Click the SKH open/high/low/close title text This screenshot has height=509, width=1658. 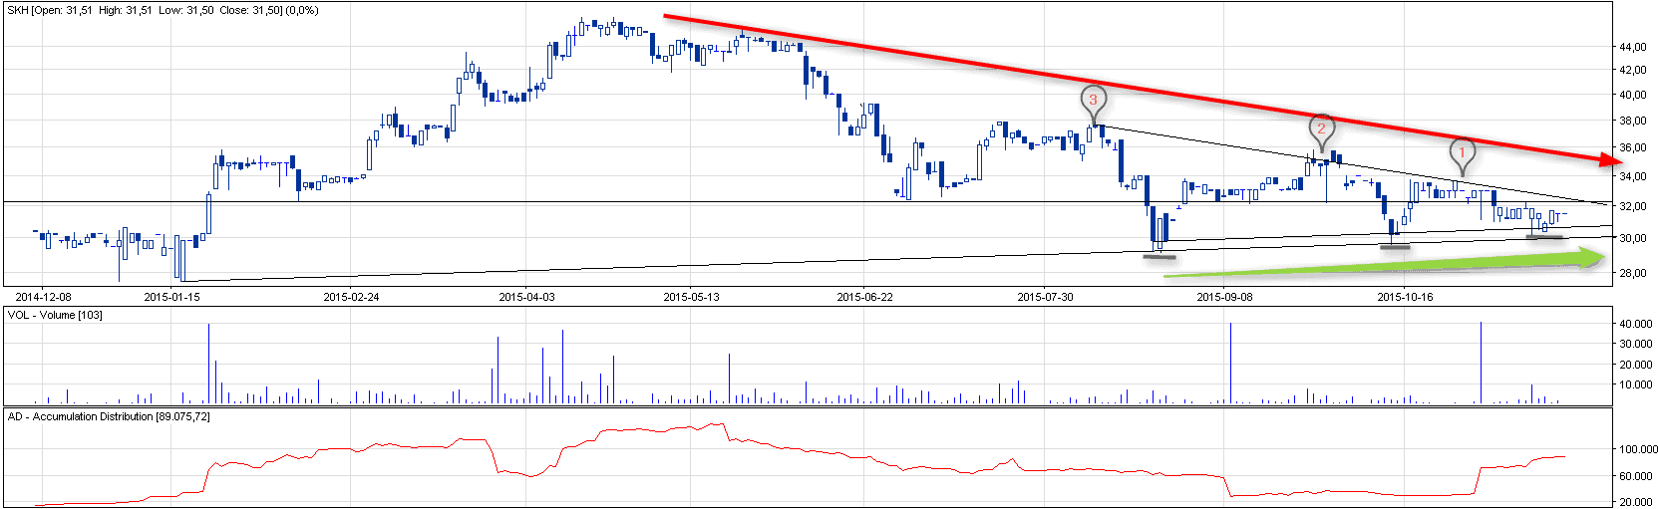click(x=163, y=10)
